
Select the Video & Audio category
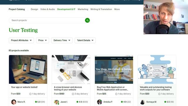48,9
